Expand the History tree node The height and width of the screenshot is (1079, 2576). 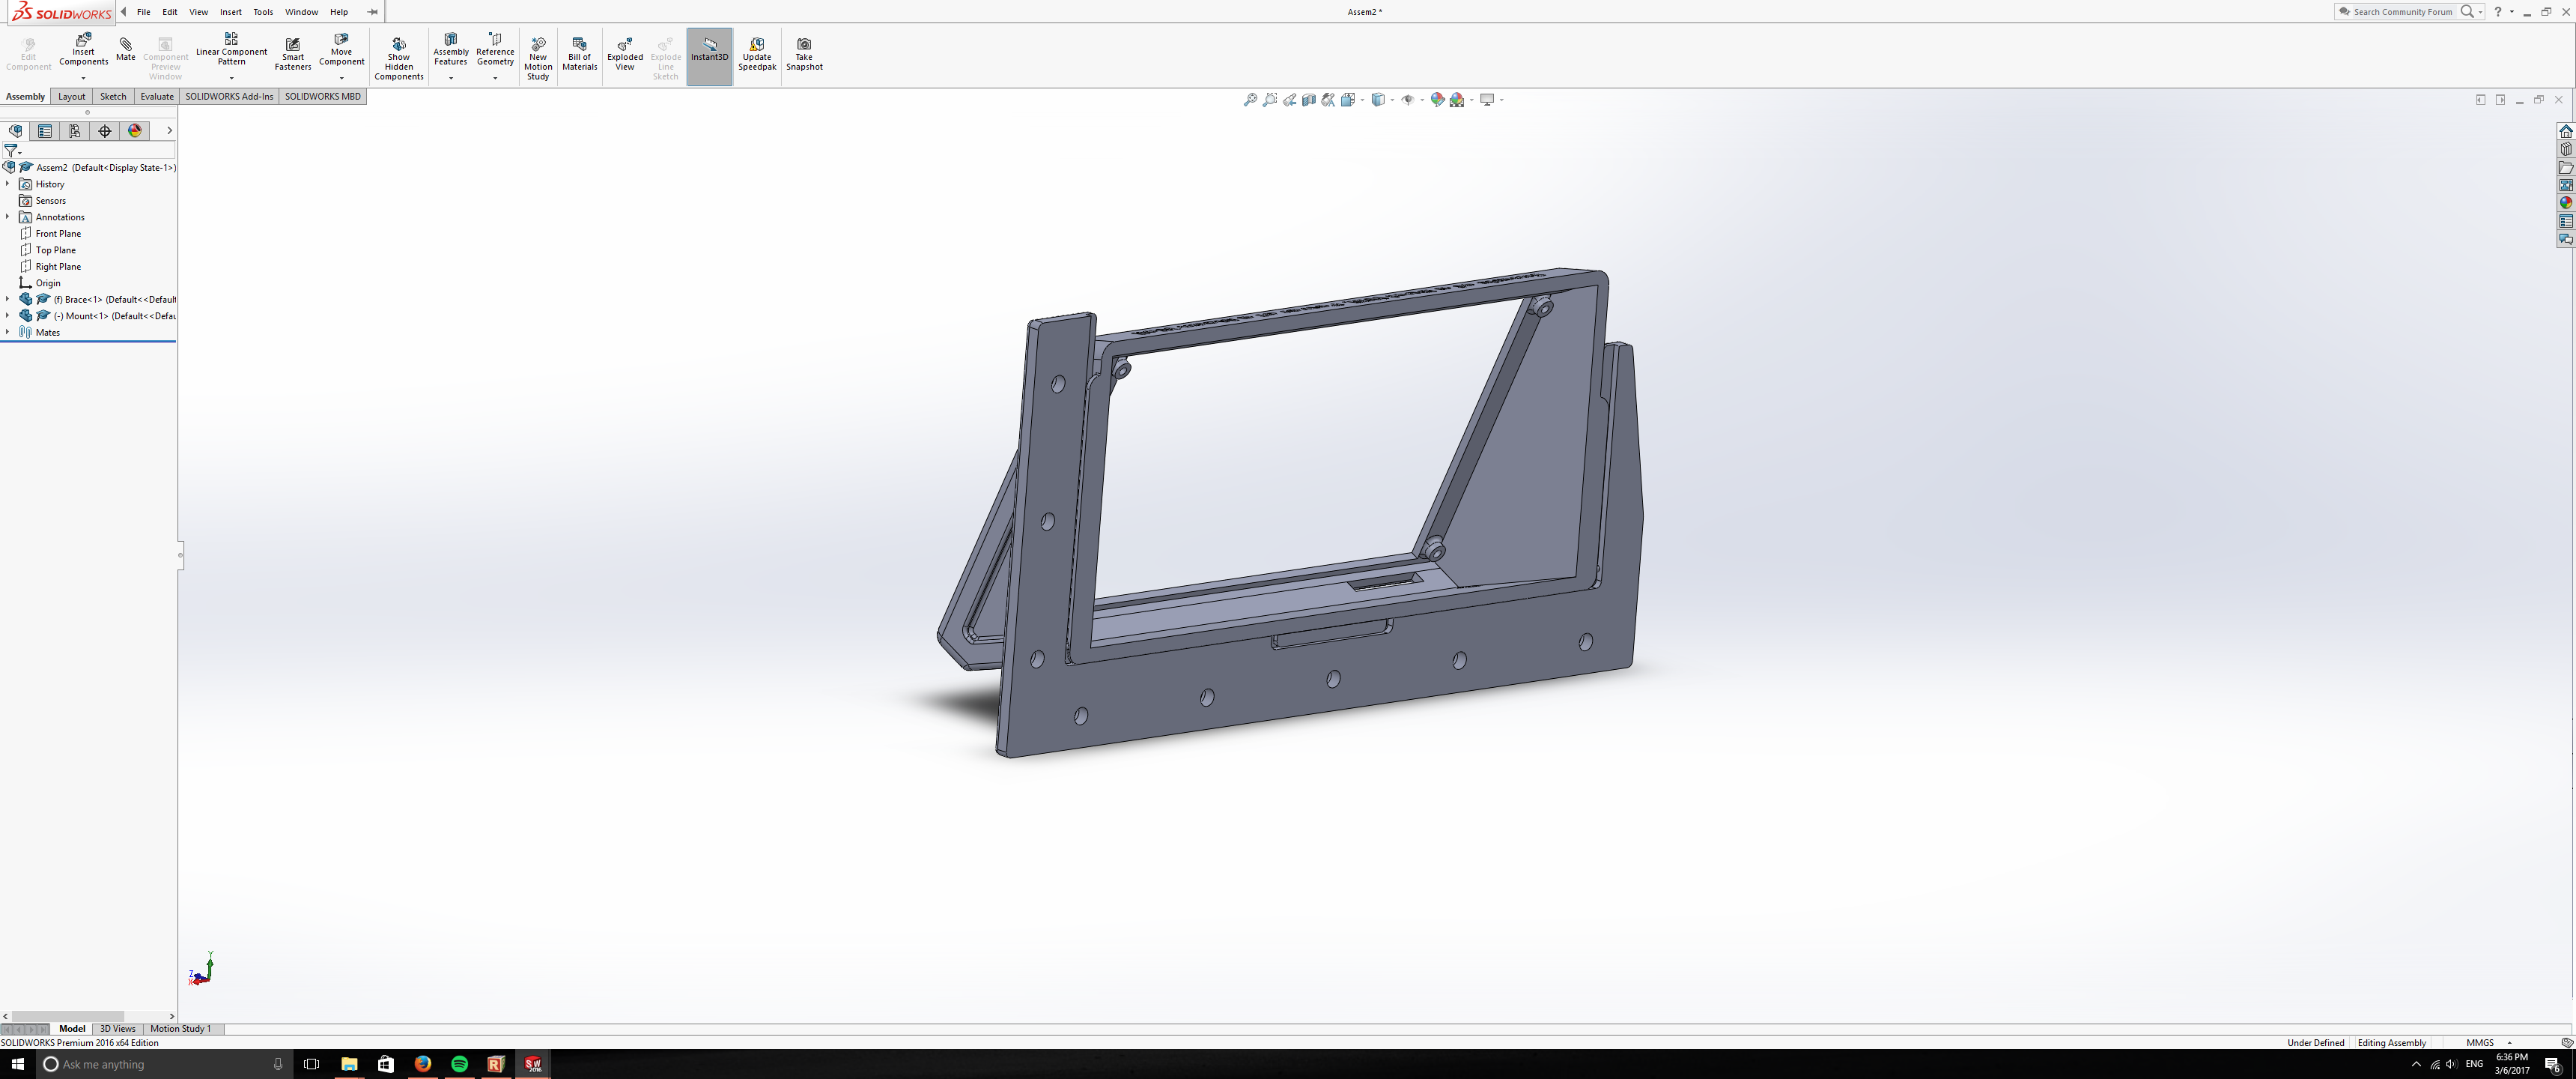[7, 184]
